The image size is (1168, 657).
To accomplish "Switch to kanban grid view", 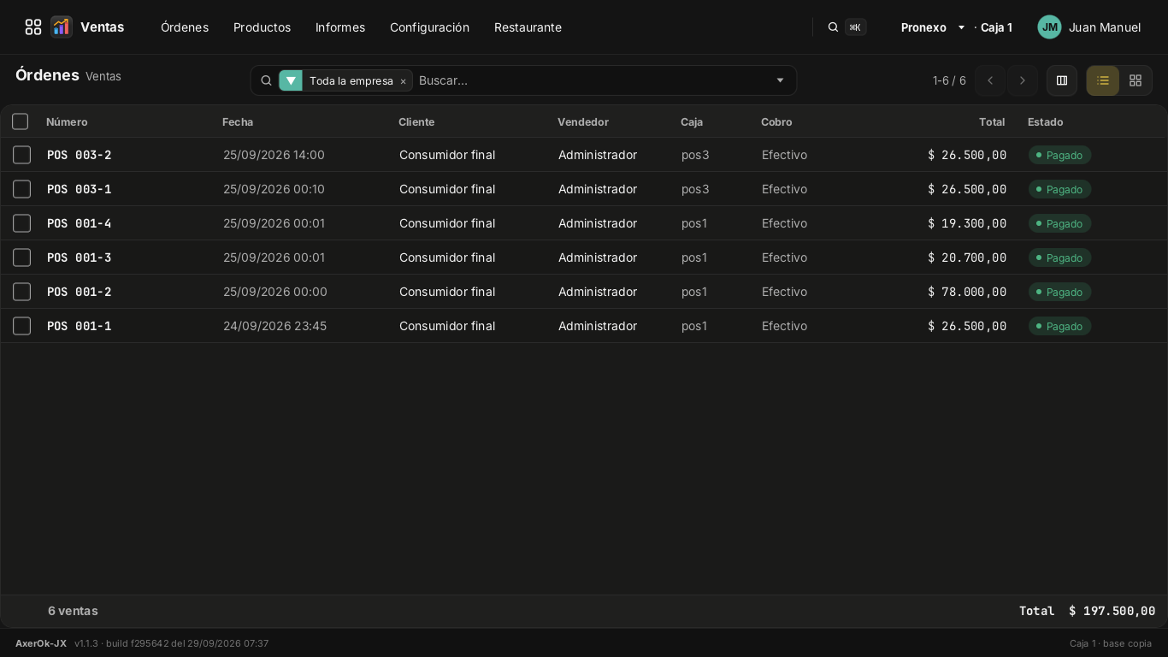I will (1136, 80).
